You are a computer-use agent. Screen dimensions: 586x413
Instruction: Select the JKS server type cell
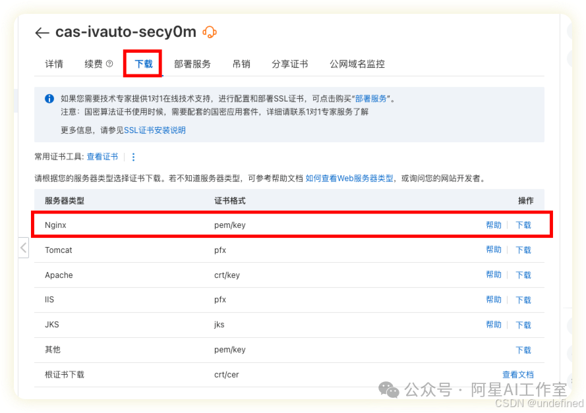[x=52, y=325]
